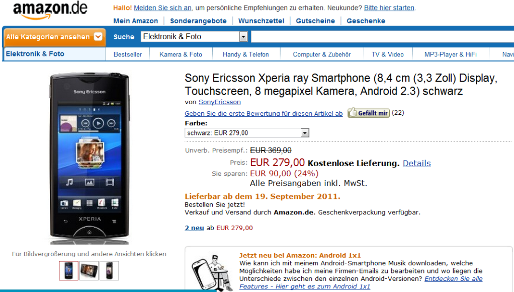Enlarge the main Xperia ray product image
514x292 pixels.
[89, 159]
